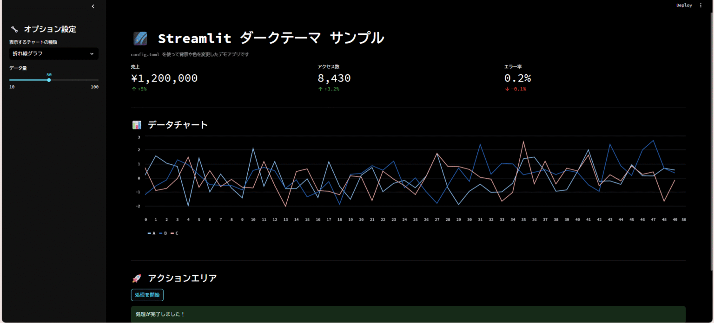Screen dimensions: 714x323
Task: Open the 折れ線グラフ chart type selectbox
Action: coord(49,54)
